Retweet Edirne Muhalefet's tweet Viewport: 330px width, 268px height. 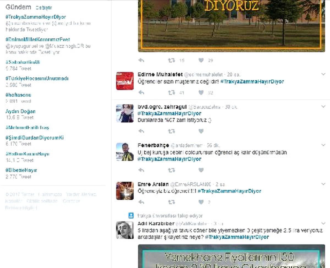171,93
